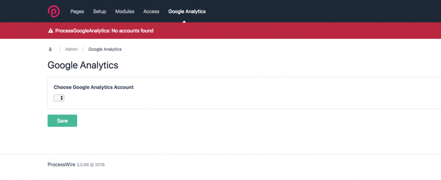The height and width of the screenshot is (180, 441).
Task: Click the Google Analytics page heading
Action: (83, 65)
